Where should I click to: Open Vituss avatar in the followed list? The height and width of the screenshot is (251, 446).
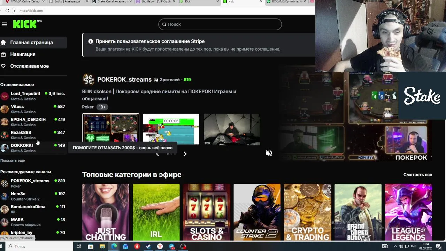(x=5, y=109)
